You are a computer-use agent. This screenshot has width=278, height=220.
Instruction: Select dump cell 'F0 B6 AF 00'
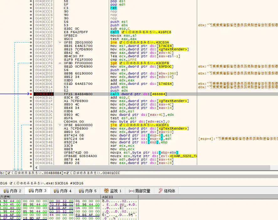[87, 215]
